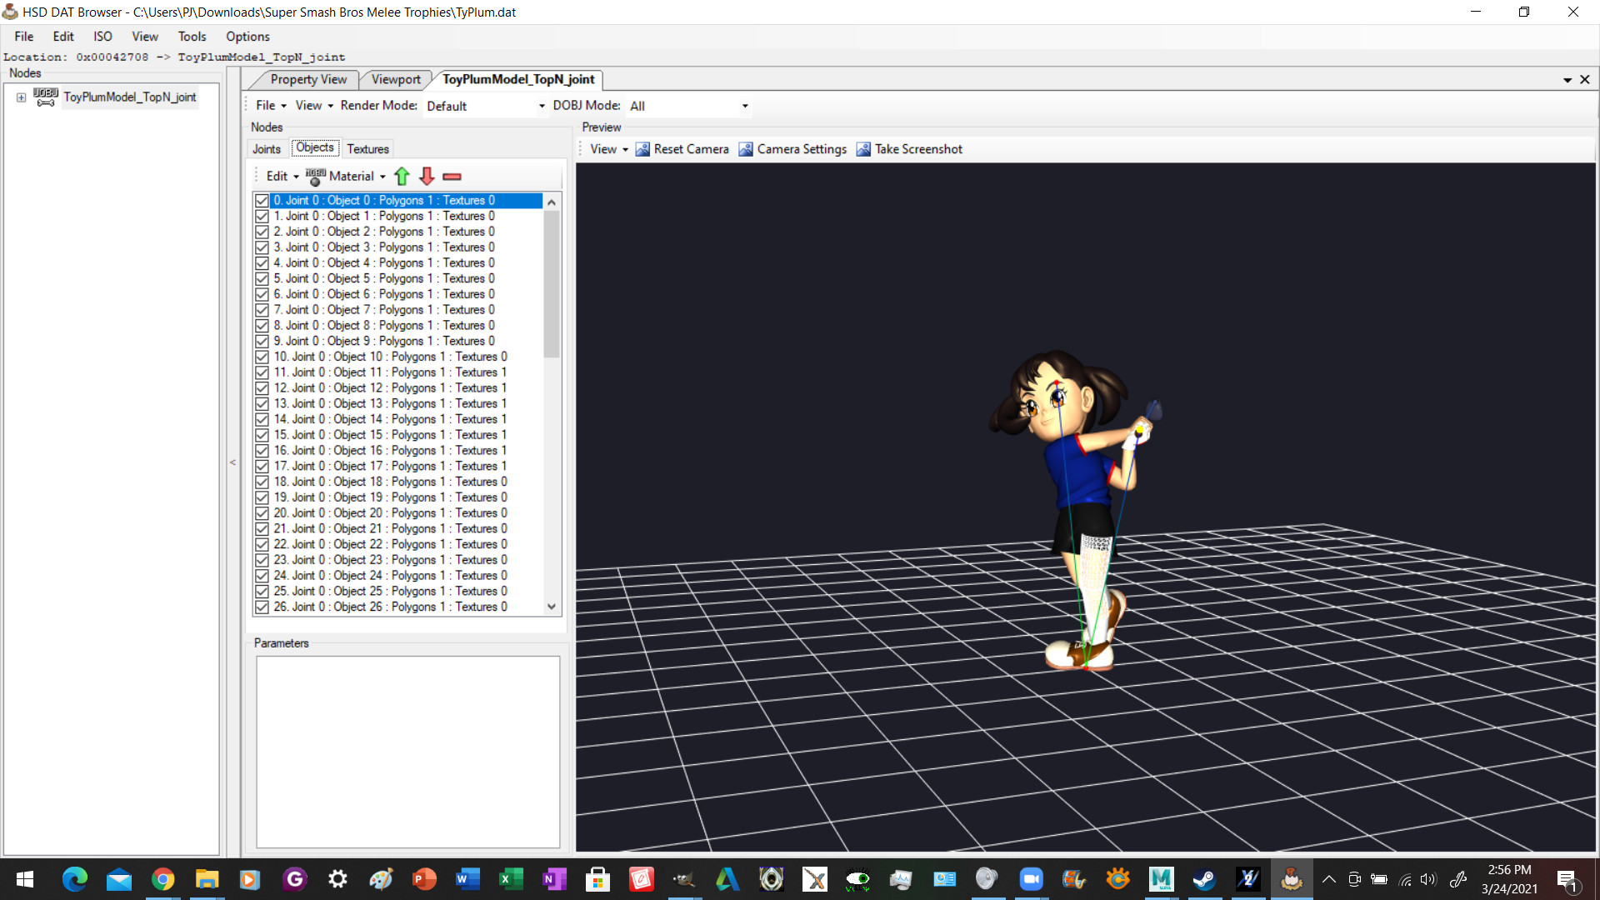
Task: Move the selected object down with the red arrow
Action: (x=427, y=176)
